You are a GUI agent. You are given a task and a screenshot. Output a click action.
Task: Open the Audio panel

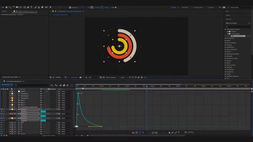click(228, 15)
